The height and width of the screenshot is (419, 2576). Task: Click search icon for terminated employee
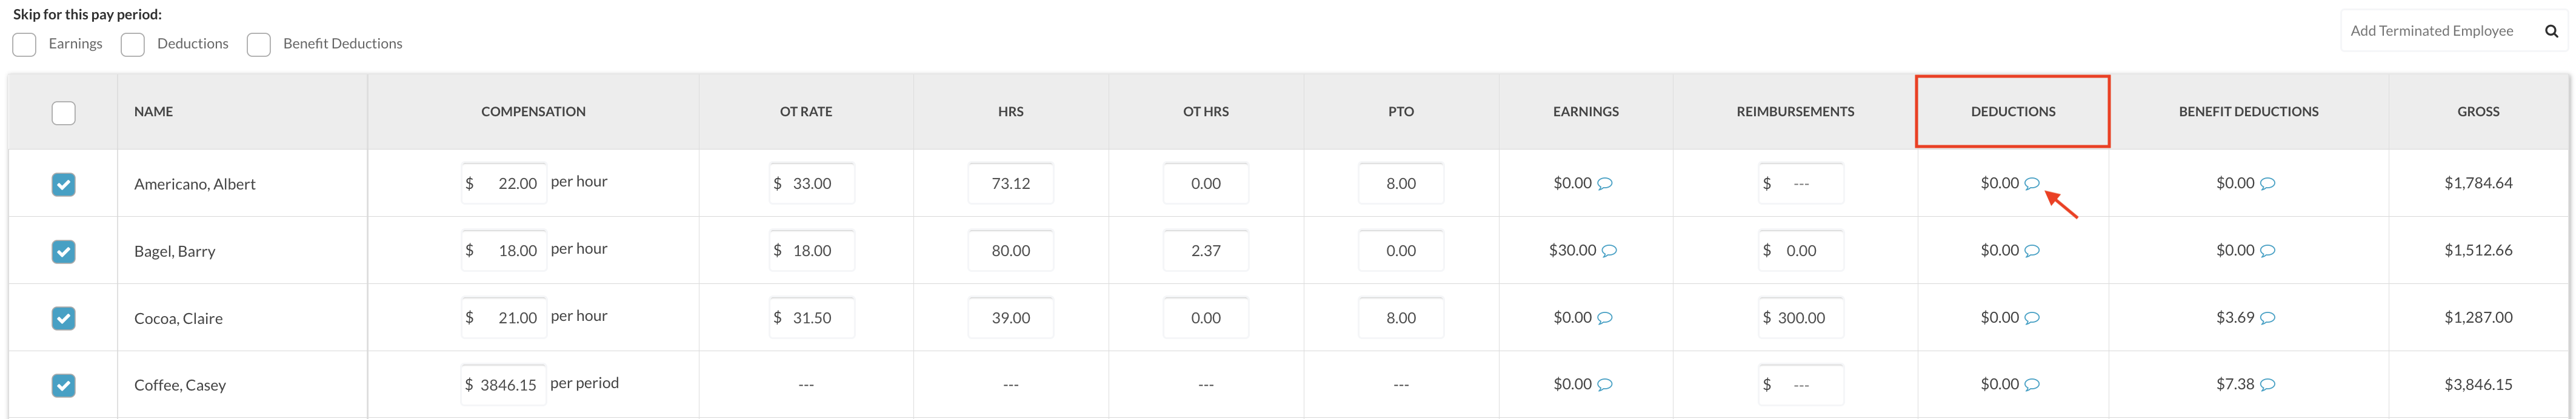(x=2551, y=31)
